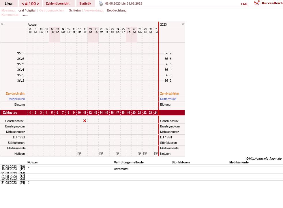This screenshot has width=283, height=208.
Task: Click left temperature label 36.7
Action: coord(20,53)
